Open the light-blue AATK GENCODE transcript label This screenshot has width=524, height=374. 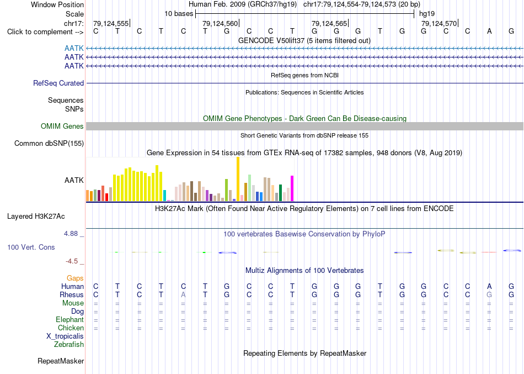coord(74,48)
